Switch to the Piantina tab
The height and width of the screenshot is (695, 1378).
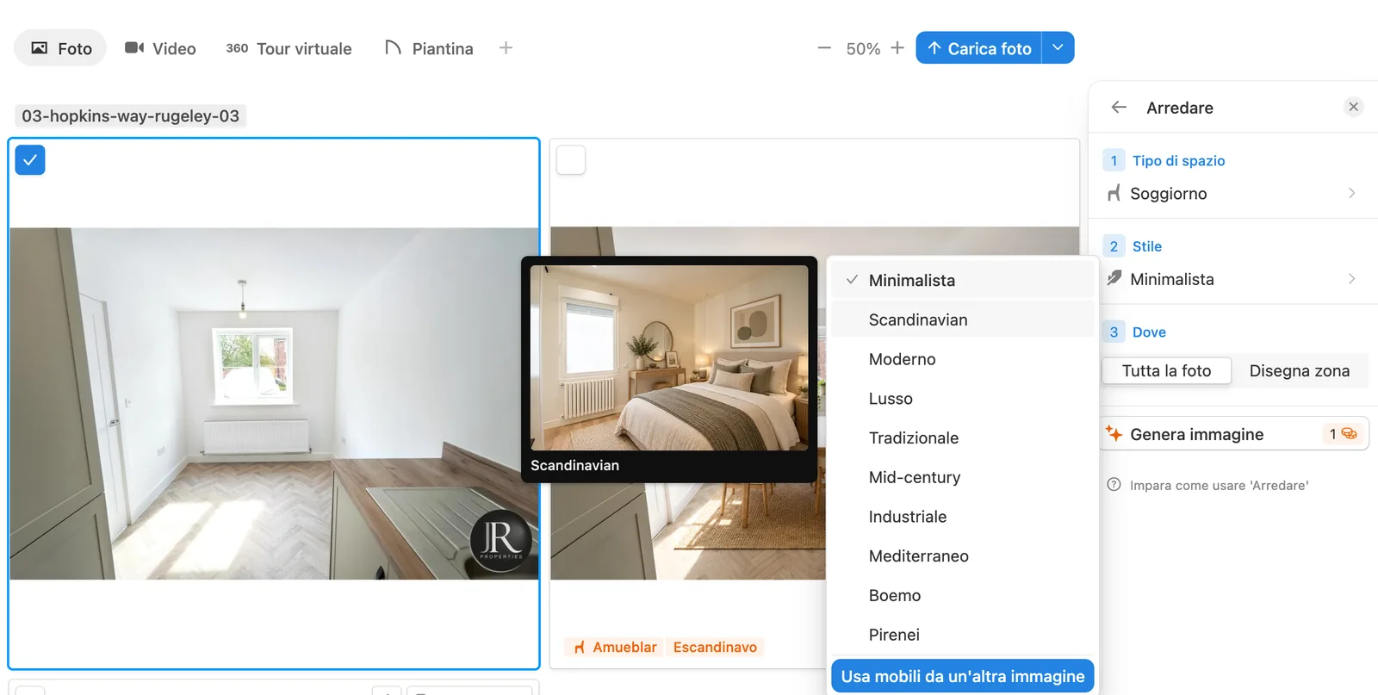429,48
